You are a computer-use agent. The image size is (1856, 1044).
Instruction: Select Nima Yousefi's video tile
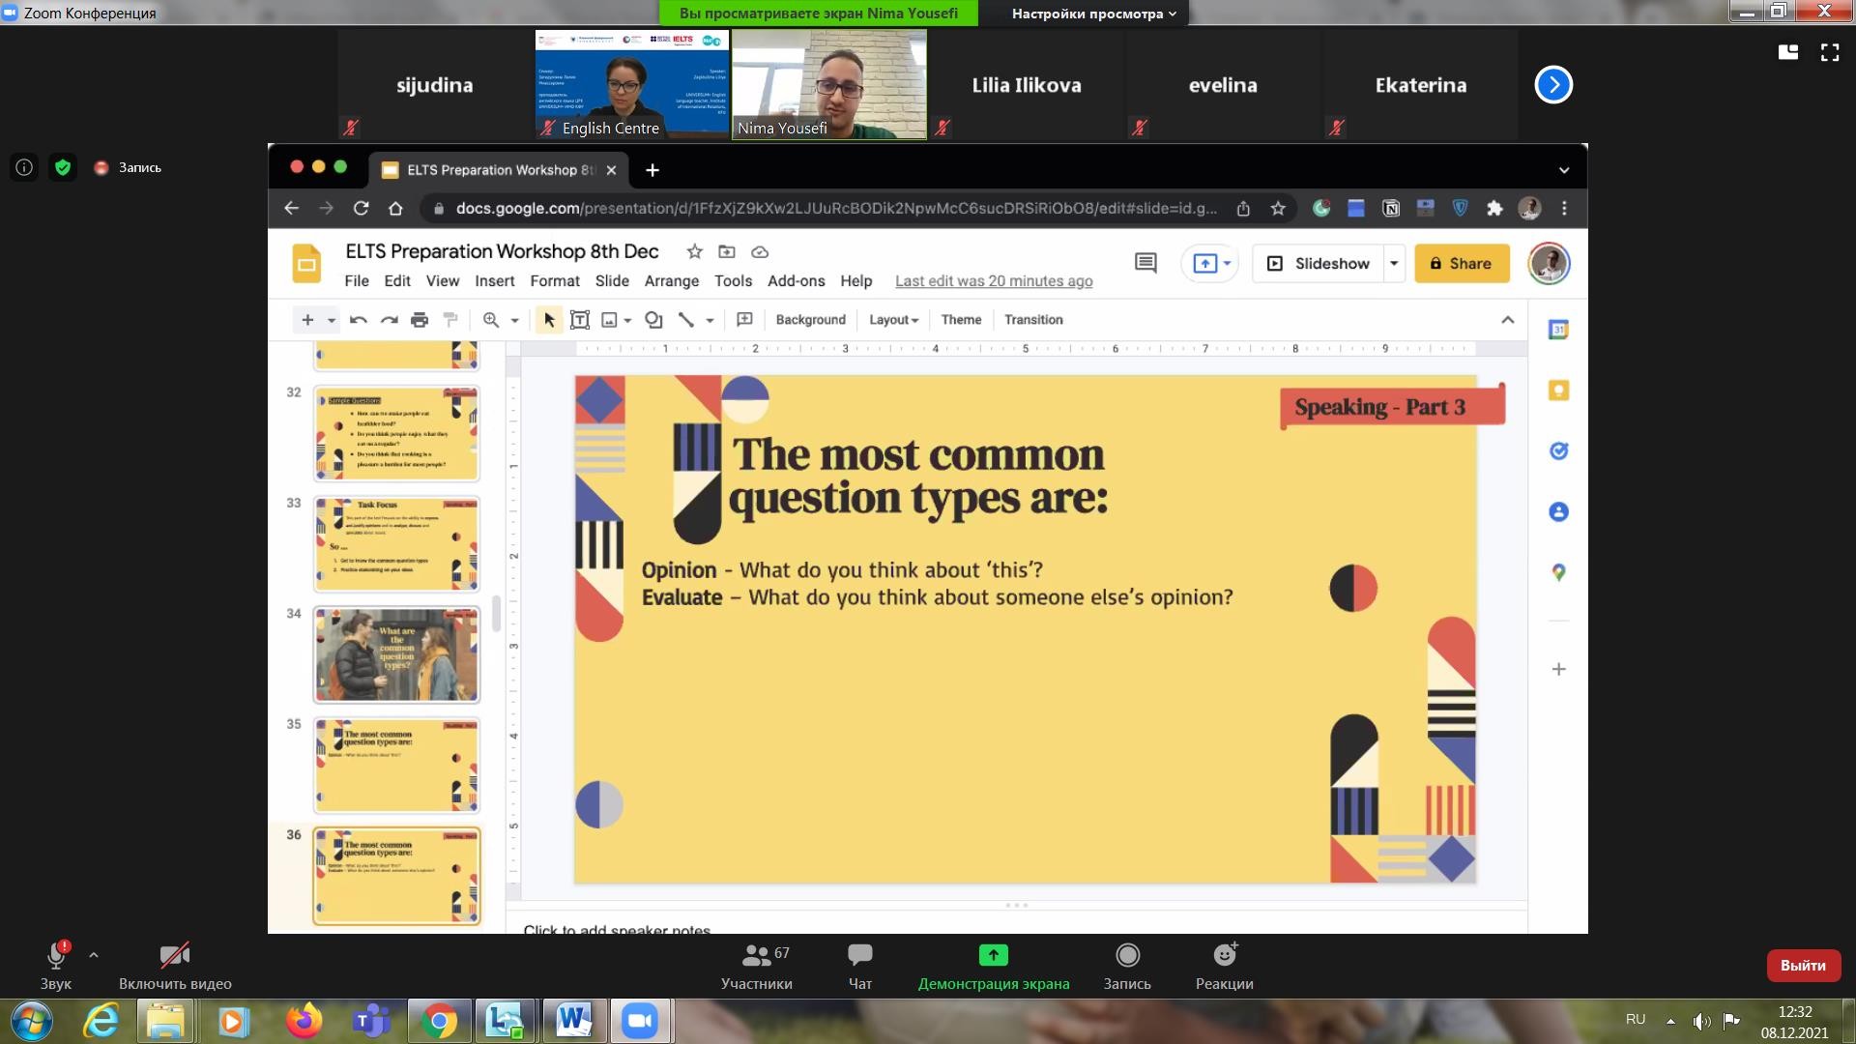[828, 84]
